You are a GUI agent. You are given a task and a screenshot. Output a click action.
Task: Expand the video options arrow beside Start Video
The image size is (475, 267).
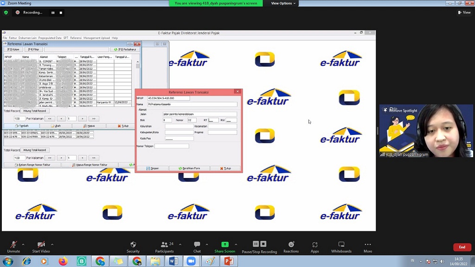point(52,245)
